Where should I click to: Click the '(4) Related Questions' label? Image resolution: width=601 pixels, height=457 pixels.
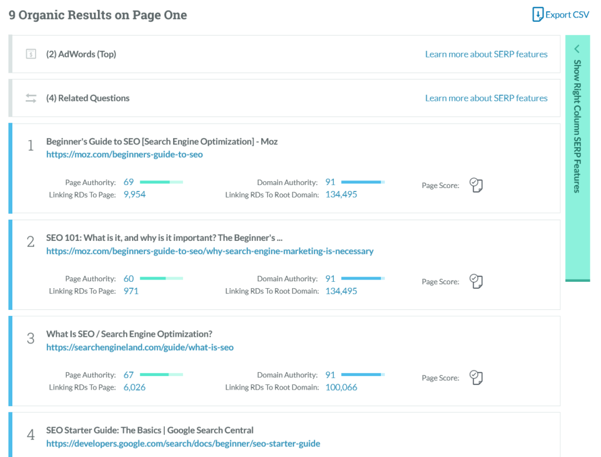point(88,98)
